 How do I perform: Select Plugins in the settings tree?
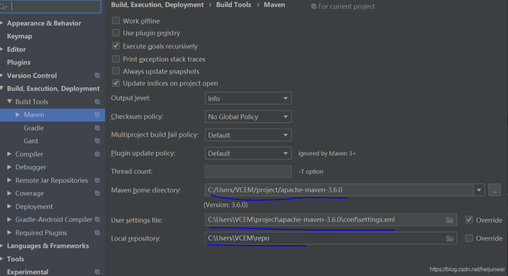[18, 62]
